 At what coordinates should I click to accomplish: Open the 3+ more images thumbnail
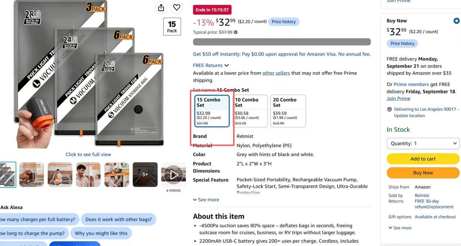pos(145,175)
